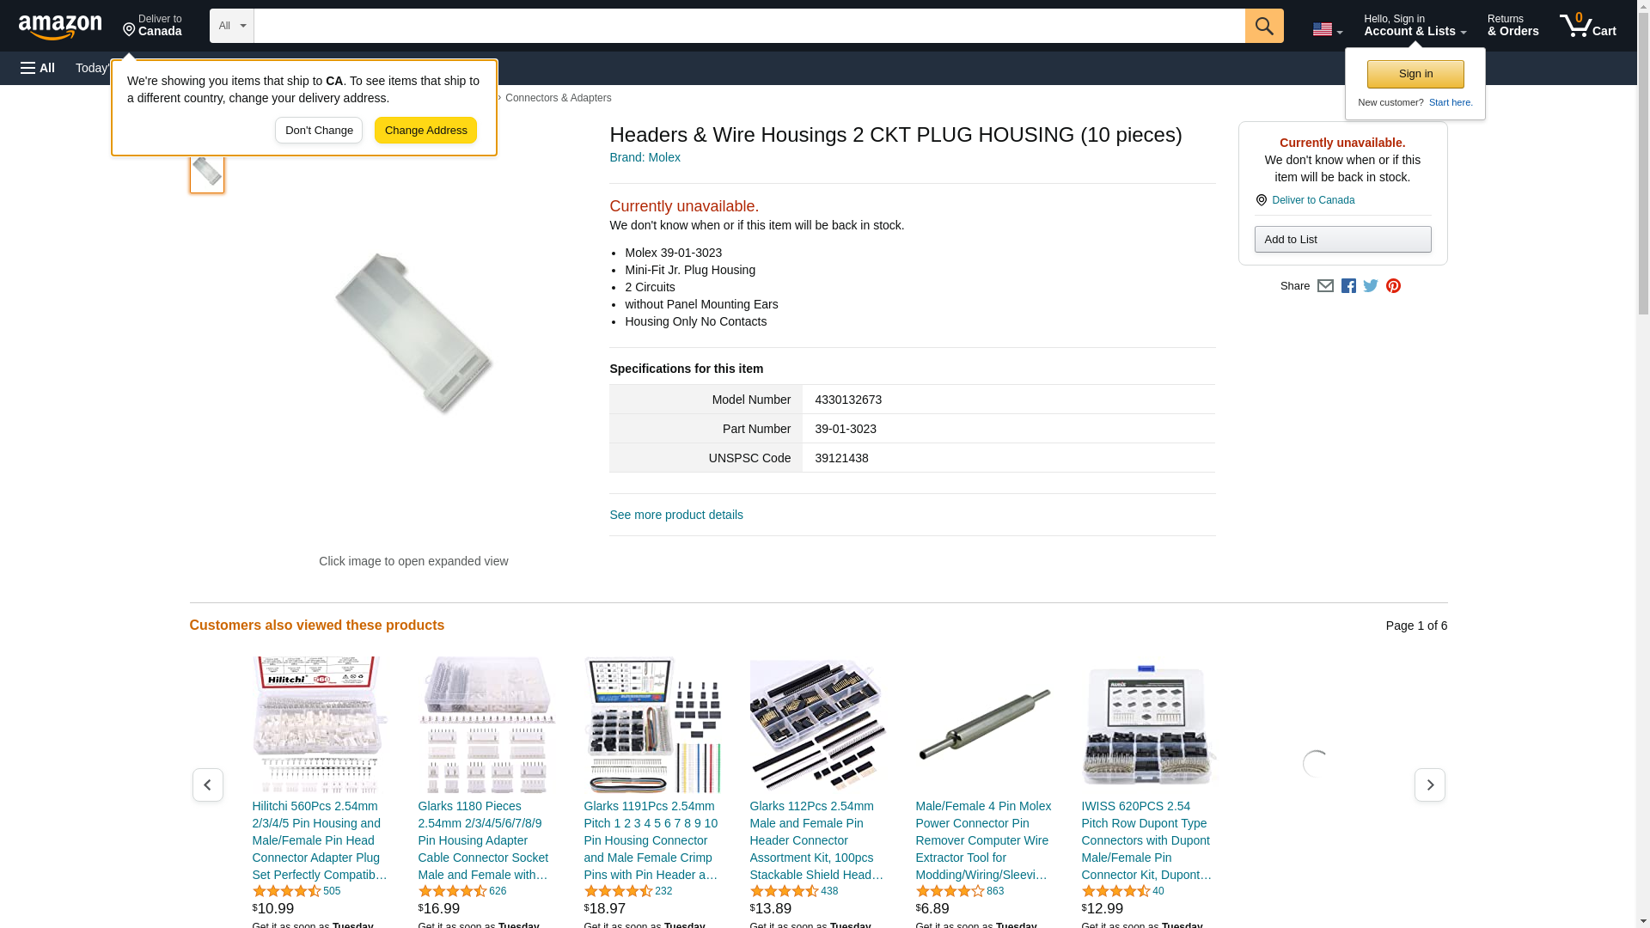Expand the All search category dropdown
The image size is (1650, 928).
232,26
